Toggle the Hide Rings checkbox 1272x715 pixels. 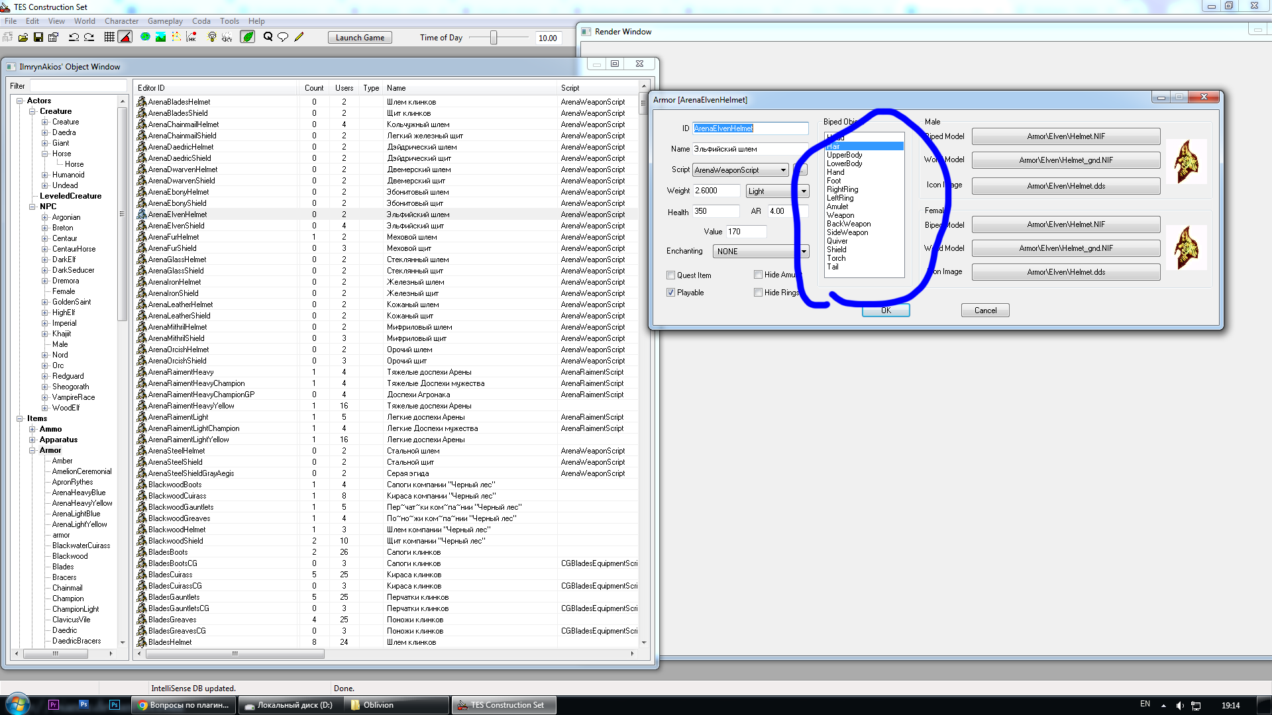(x=758, y=293)
